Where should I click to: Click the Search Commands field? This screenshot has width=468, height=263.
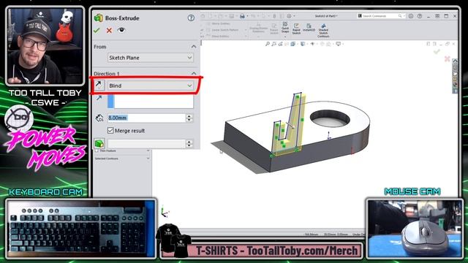click(x=379, y=16)
